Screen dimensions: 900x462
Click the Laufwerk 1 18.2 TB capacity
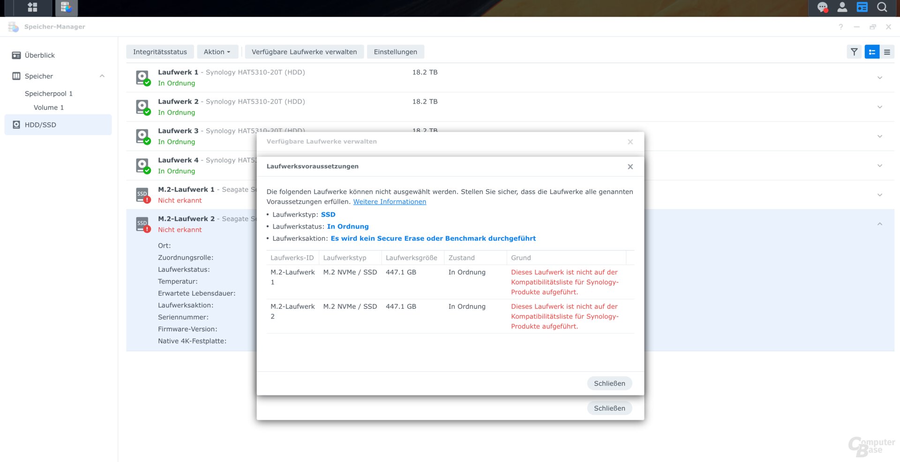[x=425, y=72]
